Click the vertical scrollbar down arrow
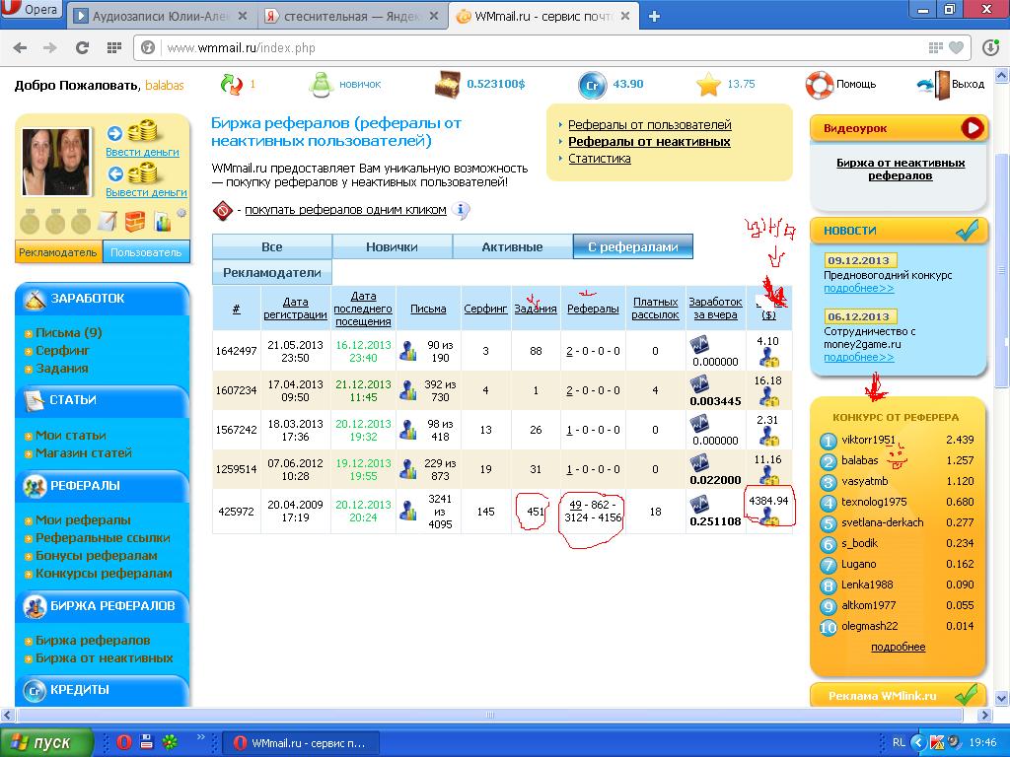1010x757 pixels. 1002,698
